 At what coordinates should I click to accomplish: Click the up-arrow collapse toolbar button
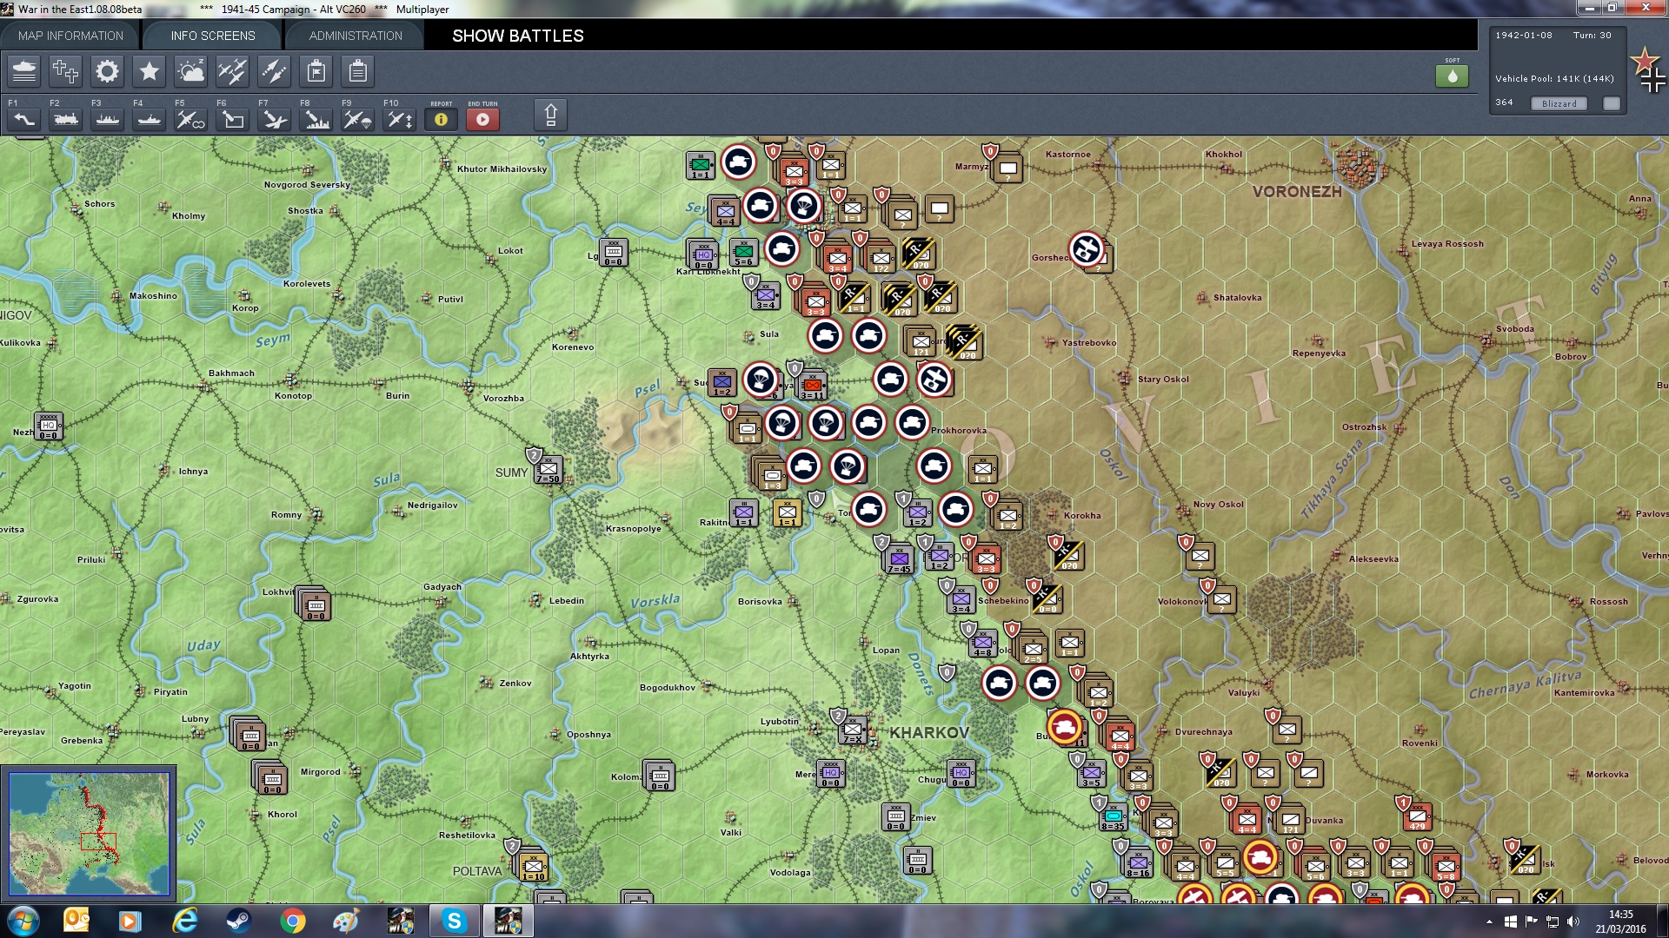point(550,115)
